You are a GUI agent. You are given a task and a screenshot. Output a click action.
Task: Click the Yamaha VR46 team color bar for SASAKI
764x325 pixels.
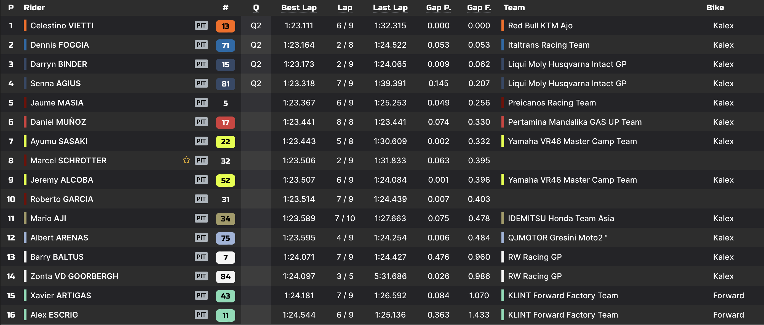pos(503,141)
